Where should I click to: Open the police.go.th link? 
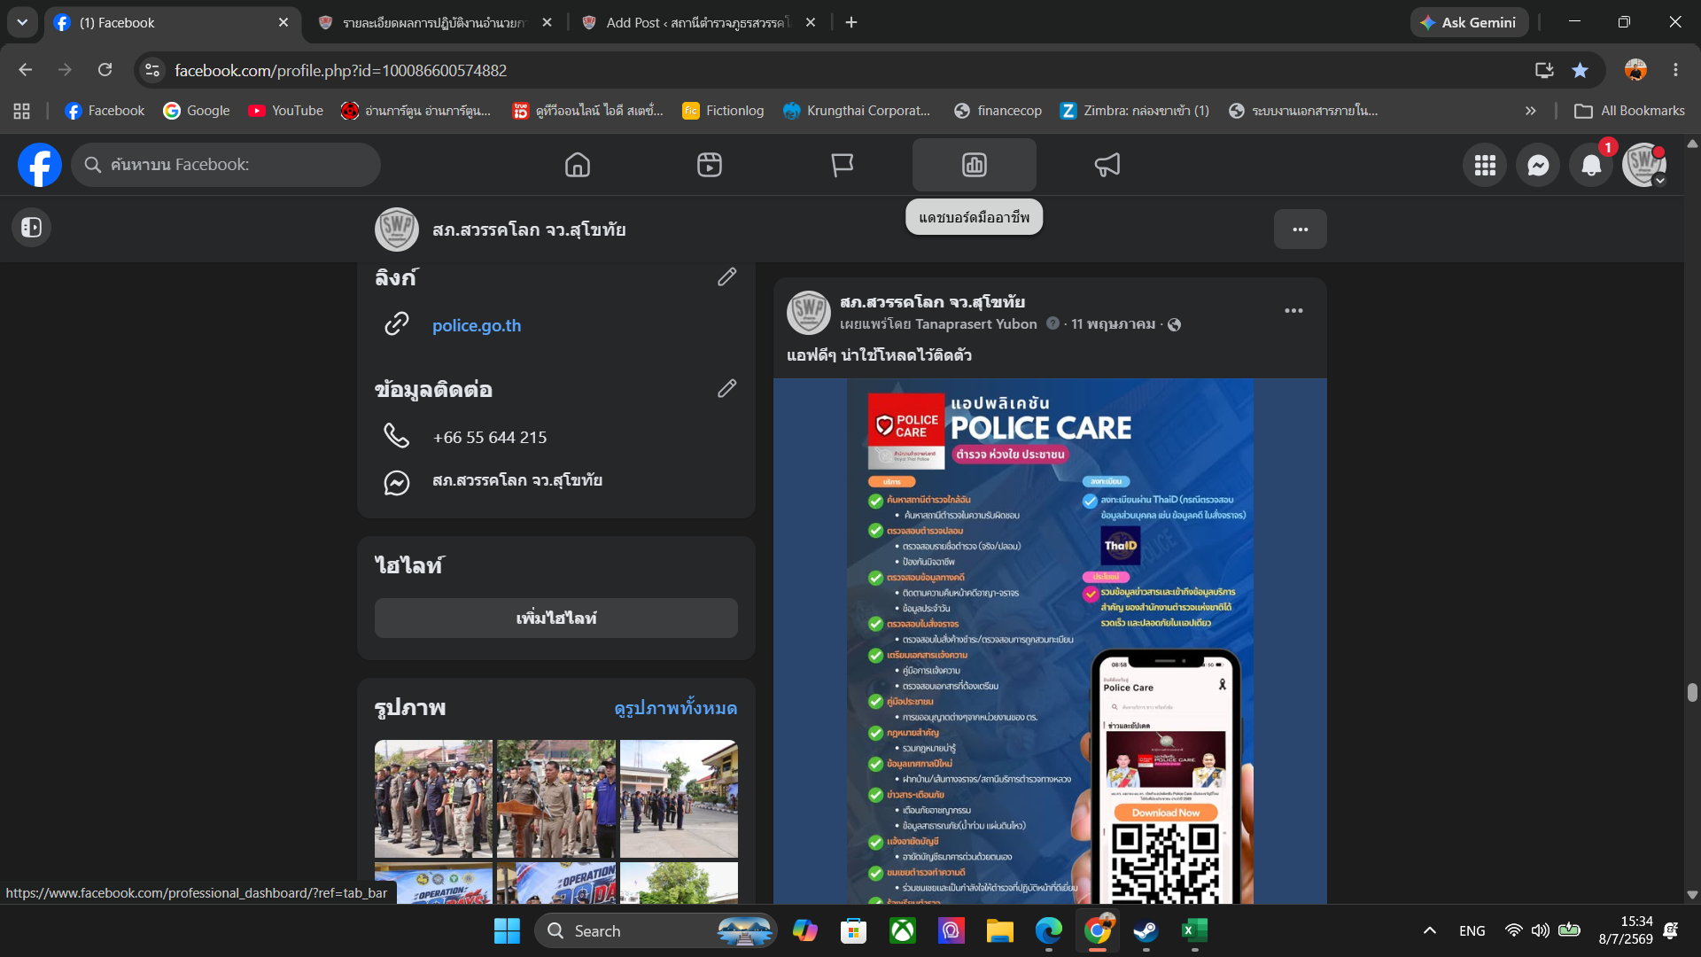[477, 325]
